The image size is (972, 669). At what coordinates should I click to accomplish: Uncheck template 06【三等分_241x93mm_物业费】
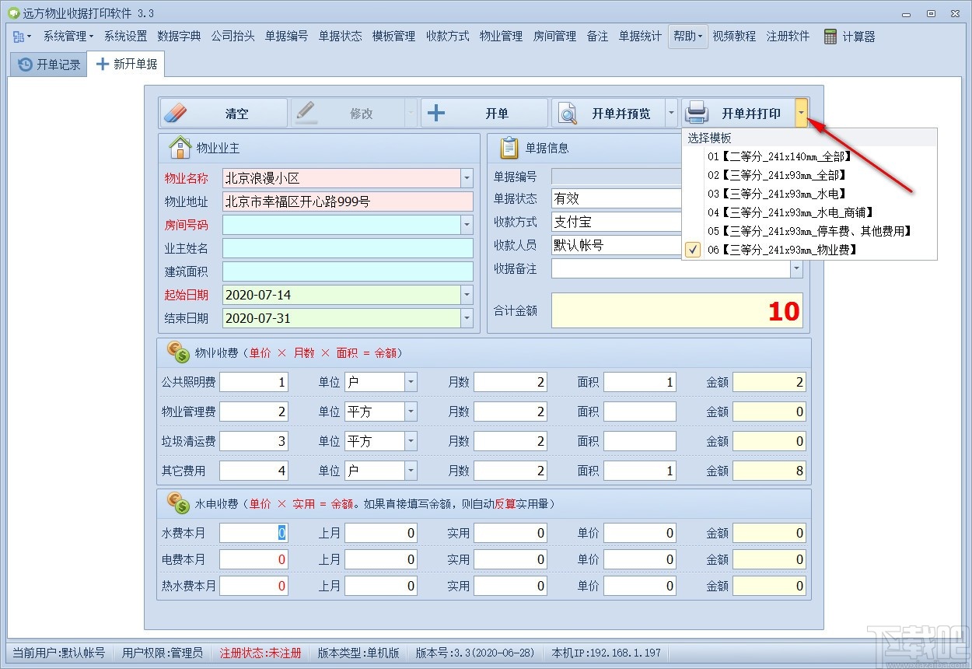(692, 250)
